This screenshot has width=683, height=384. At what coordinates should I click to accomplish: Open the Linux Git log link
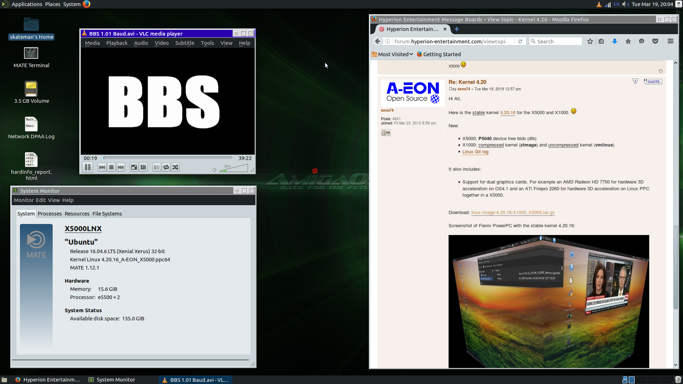pyautogui.click(x=475, y=152)
